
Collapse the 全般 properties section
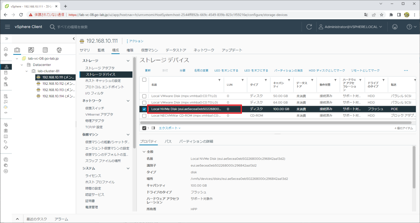[144, 152]
